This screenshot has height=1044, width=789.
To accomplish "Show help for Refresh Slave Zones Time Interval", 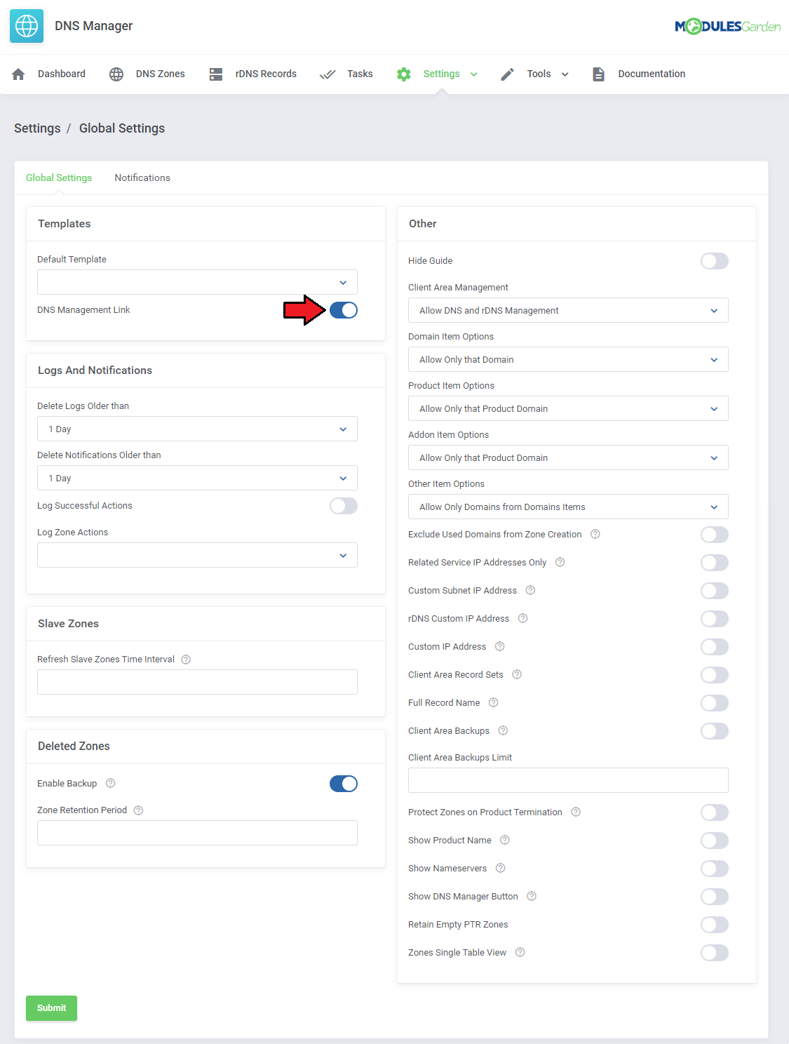I will (186, 660).
